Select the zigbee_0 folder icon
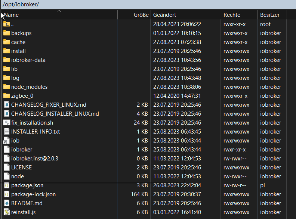The image size is (296, 219). [x=7, y=96]
